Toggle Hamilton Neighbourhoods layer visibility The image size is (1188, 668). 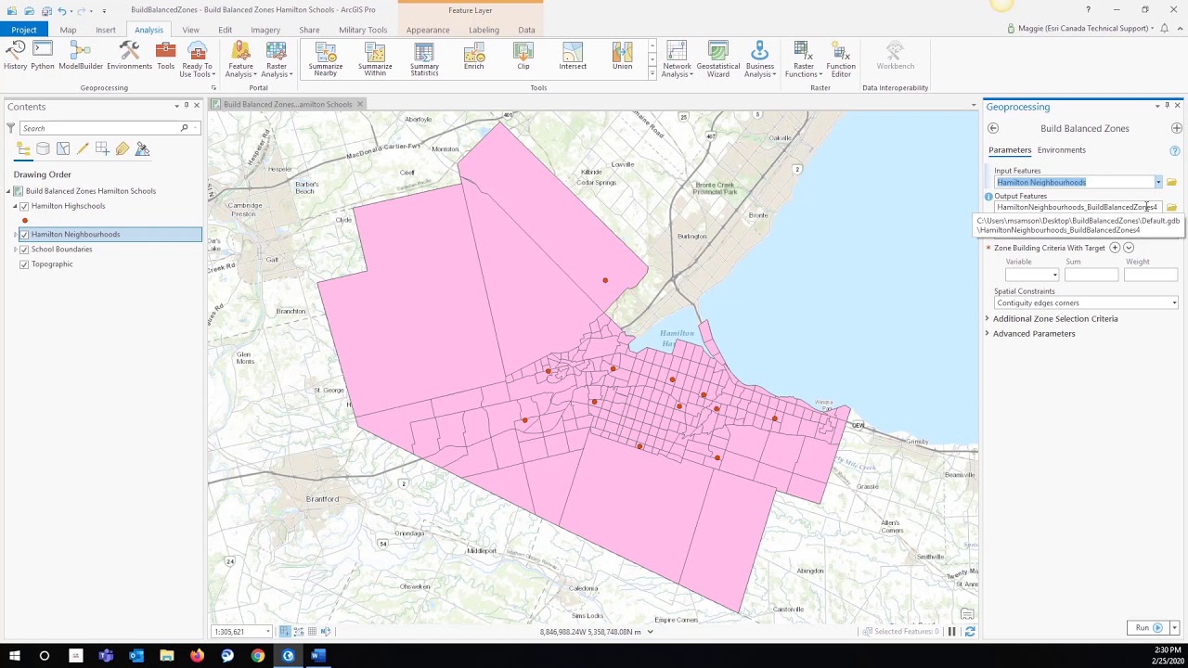24,235
